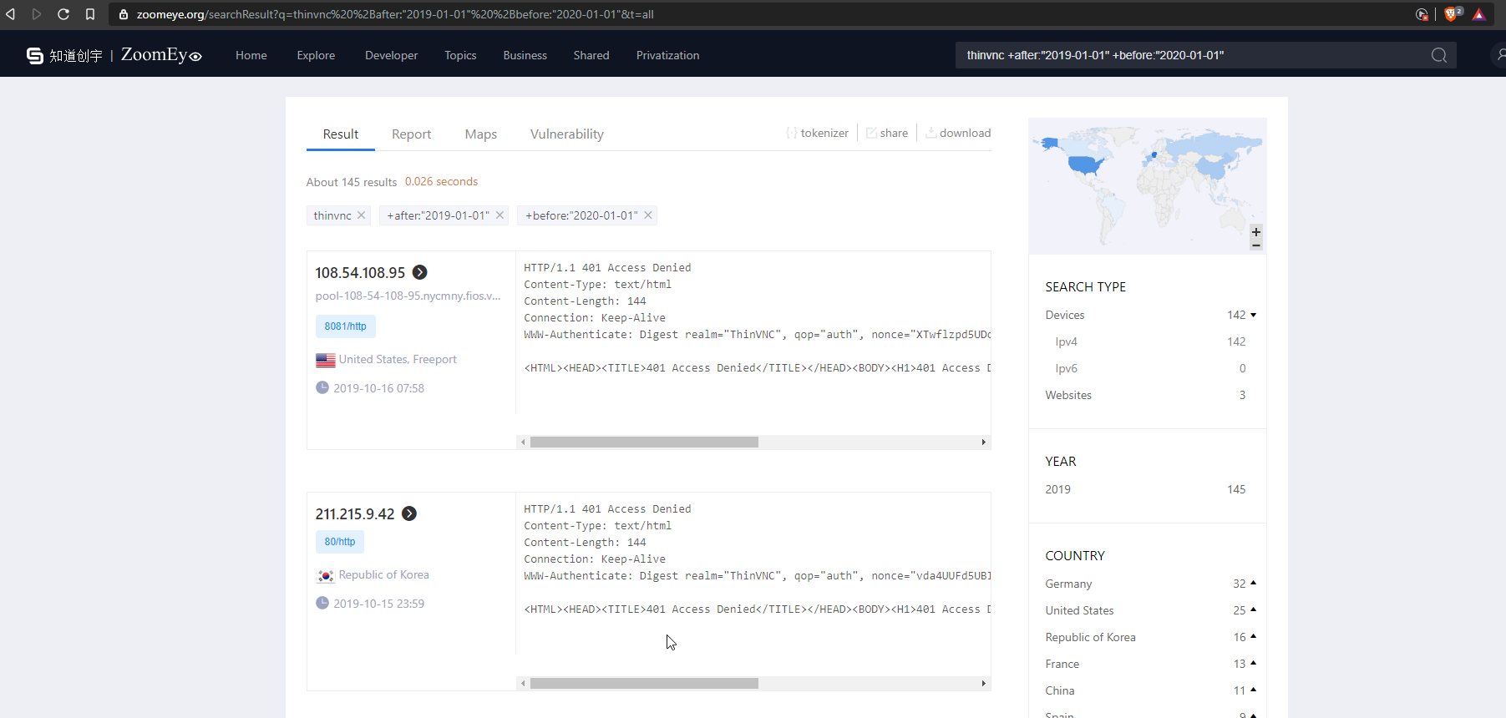Remove the after 2019-01-01 filter tag
Image resolution: width=1506 pixels, height=718 pixels.
(x=499, y=215)
